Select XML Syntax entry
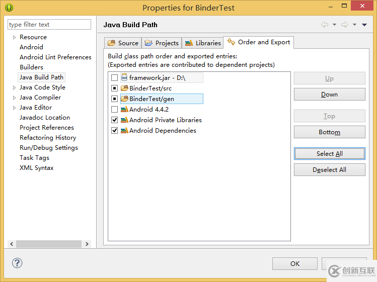377x282 pixels. [37, 168]
